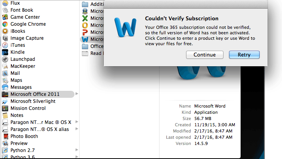Select the Messages icon
282x159 pixels.
tap(5, 87)
